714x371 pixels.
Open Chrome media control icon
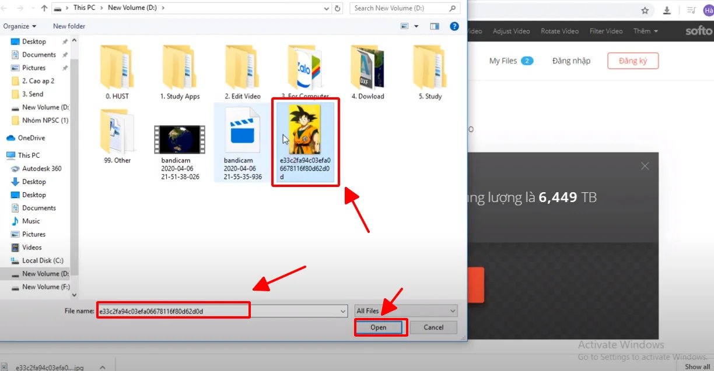691,10
